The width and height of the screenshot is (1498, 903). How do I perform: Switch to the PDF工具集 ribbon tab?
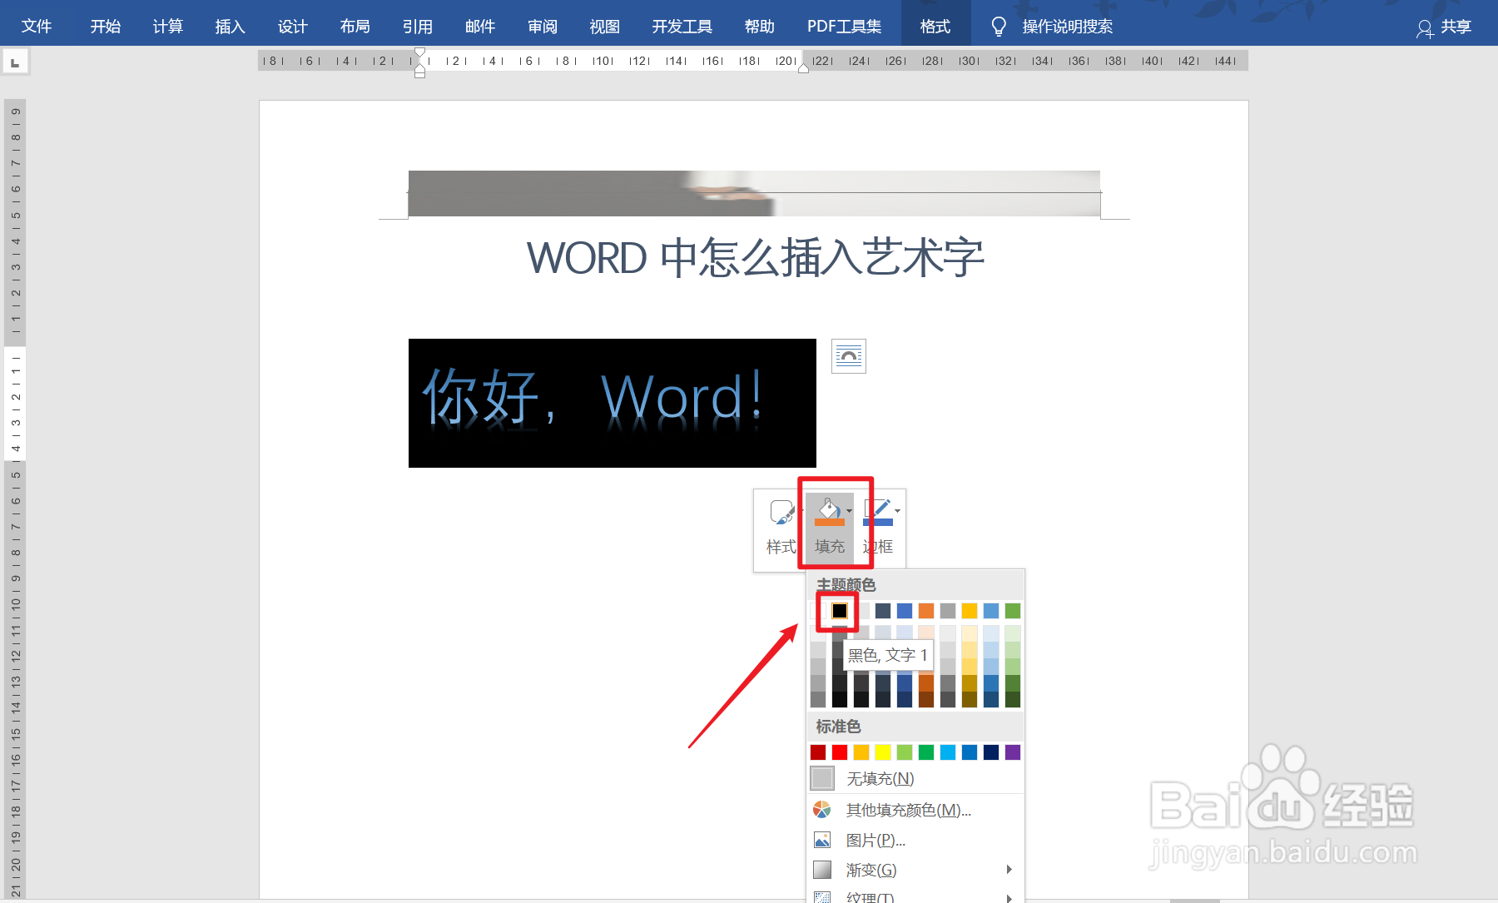click(843, 25)
